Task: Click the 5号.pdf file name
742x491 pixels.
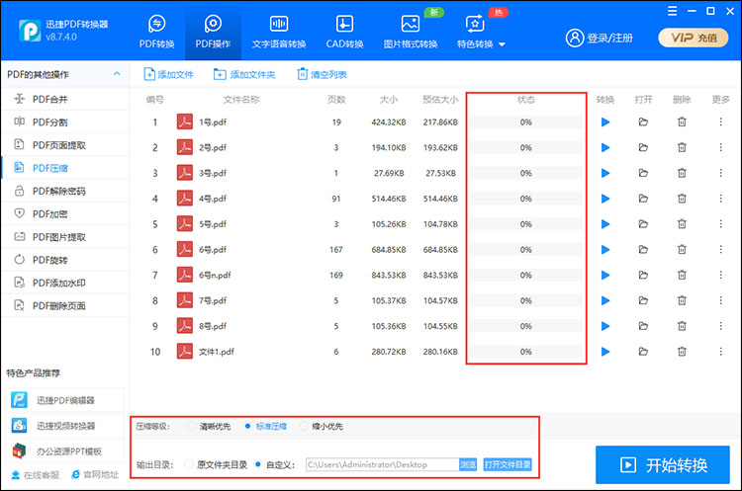Action: click(213, 224)
